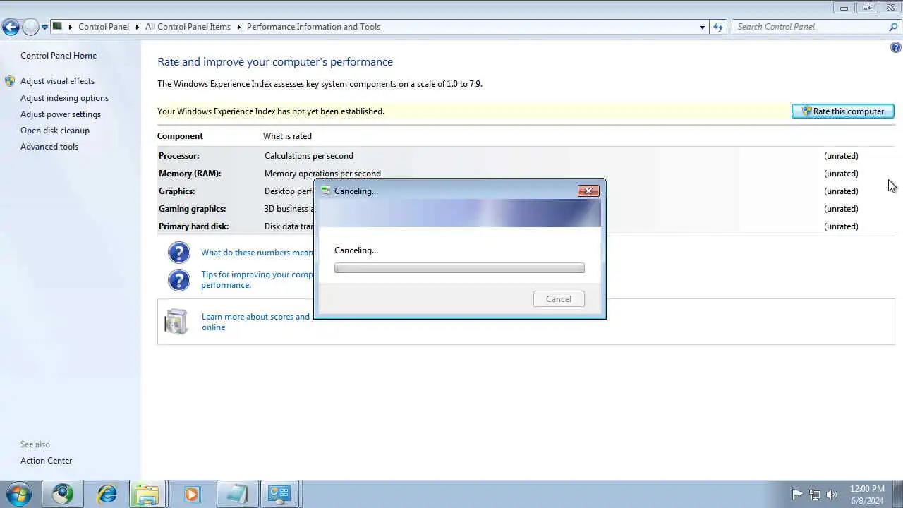The height and width of the screenshot is (508, 903).
Task: Open disk cleanup link
Action: tap(55, 131)
